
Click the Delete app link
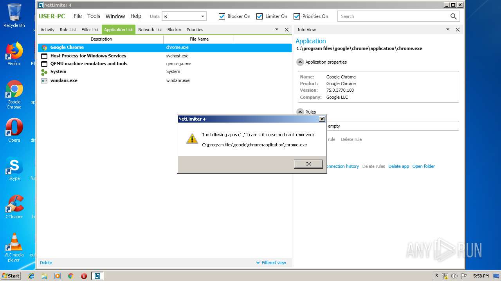pyautogui.click(x=398, y=166)
